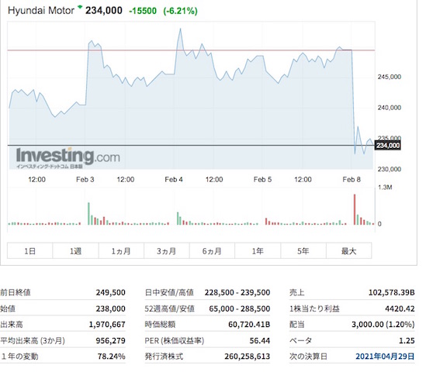Click the 前日終値 value 249,500

tap(111, 292)
